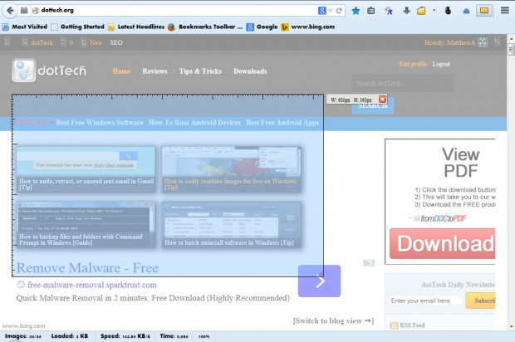Open Best Free Windows Software link
515x342 pixels.
tap(100, 122)
